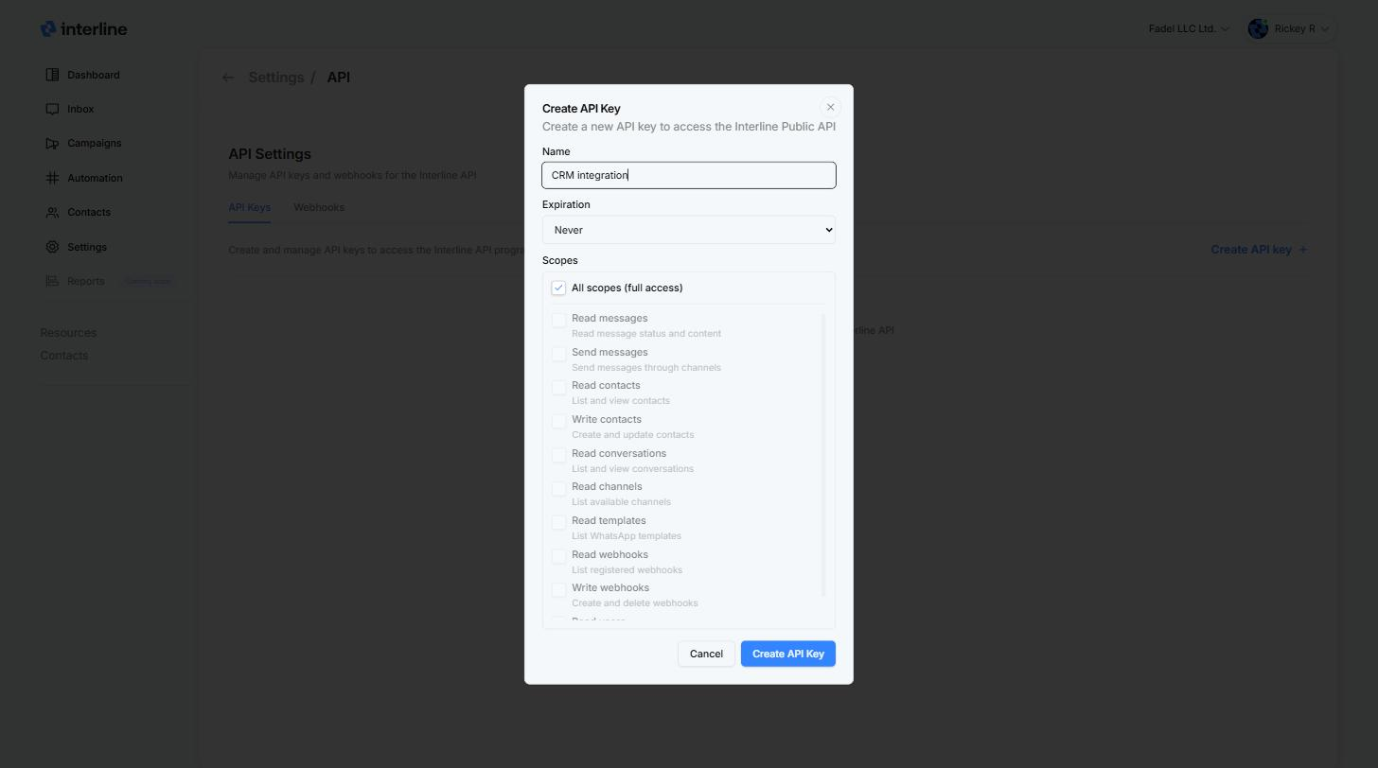The image size is (1378, 768).
Task: Switch to the API Keys tab
Action: coord(249,207)
